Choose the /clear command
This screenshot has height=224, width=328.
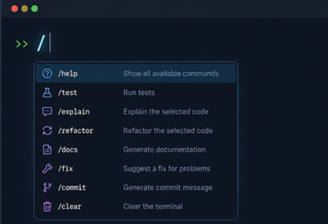136,207
